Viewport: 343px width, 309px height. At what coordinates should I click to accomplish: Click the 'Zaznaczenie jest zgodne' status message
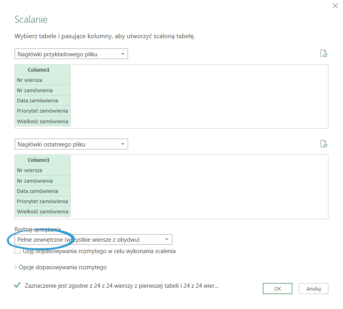click(x=121, y=286)
